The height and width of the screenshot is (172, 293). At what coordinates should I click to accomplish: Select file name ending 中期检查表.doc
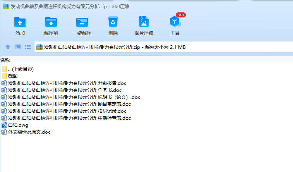[x=69, y=118]
